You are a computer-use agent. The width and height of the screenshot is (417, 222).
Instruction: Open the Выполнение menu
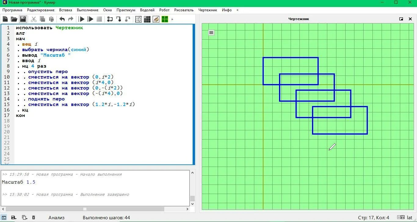pos(88,10)
